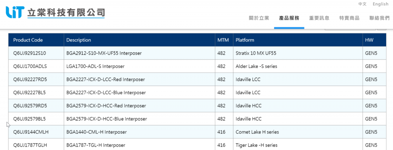Go to the 重要訊息 page
The height and width of the screenshot is (150, 393).
click(x=319, y=18)
